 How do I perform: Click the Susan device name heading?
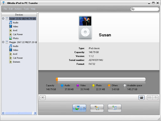[x=105, y=35]
